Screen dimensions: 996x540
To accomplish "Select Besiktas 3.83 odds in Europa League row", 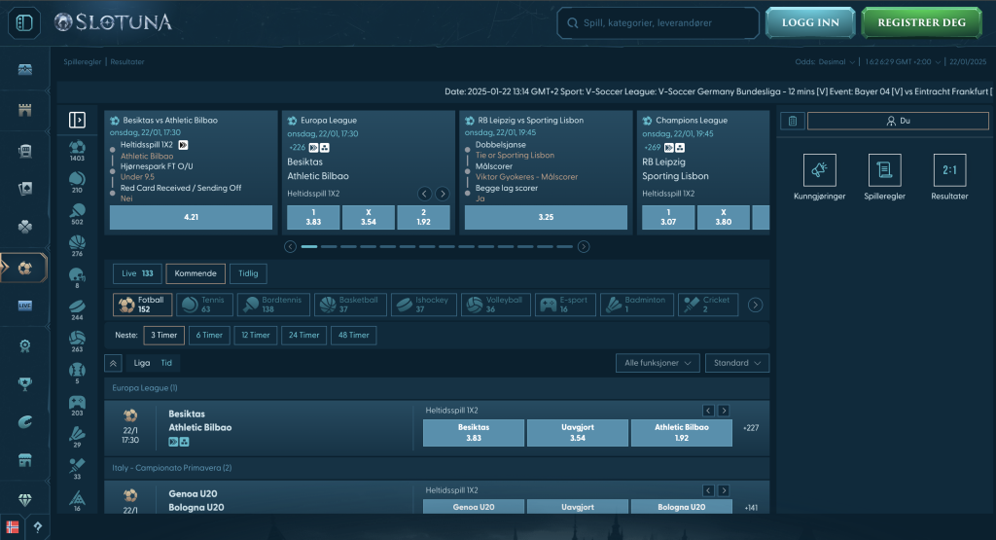I will (474, 433).
